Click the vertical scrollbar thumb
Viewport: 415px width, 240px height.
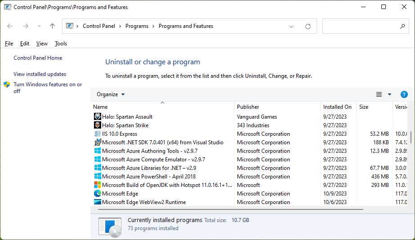(411, 137)
